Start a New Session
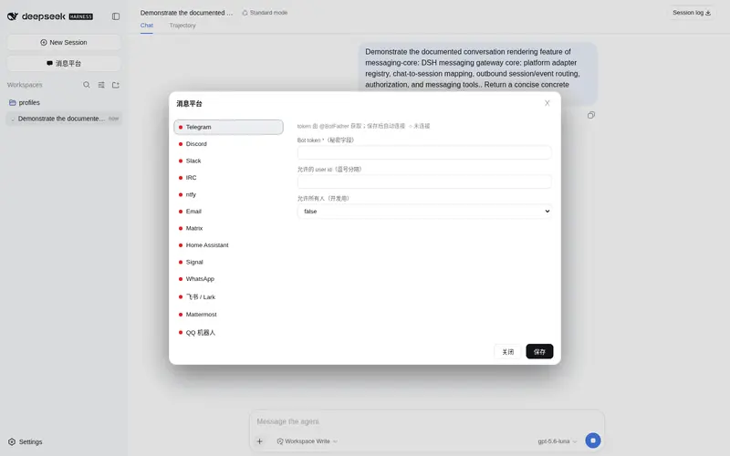 click(64, 42)
